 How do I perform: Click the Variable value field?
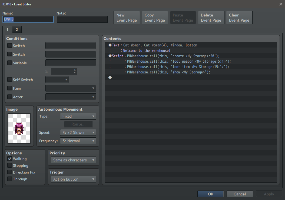71,63
